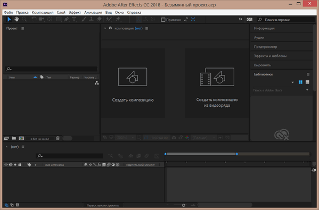
Task: Select the Hand tool
Action: (17, 19)
